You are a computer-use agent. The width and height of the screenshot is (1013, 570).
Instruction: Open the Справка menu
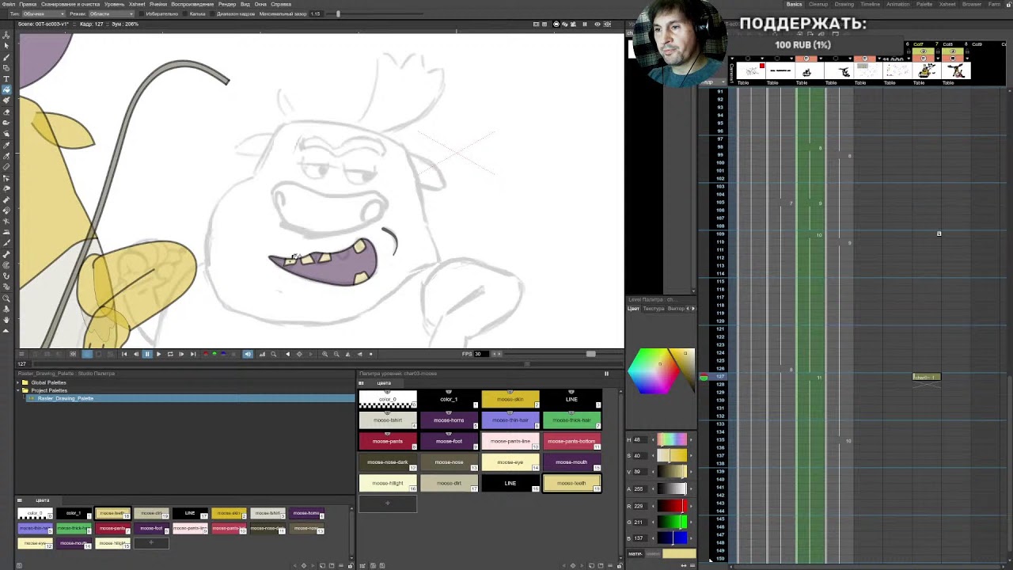tap(281, 4)
